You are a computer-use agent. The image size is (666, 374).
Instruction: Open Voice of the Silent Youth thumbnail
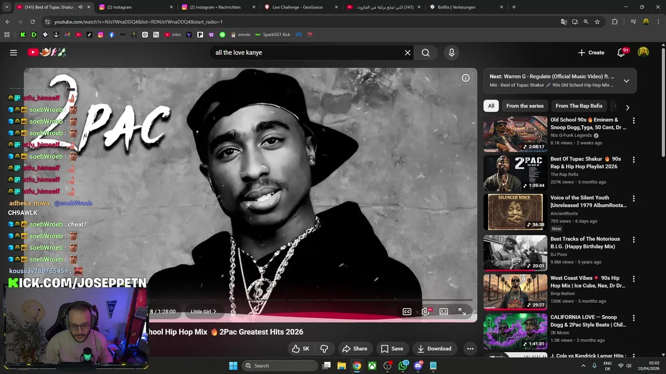(515, 212)
